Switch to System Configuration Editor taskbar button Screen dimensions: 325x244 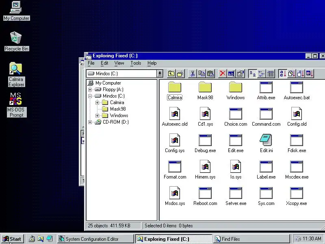click(x=95, y=239)
